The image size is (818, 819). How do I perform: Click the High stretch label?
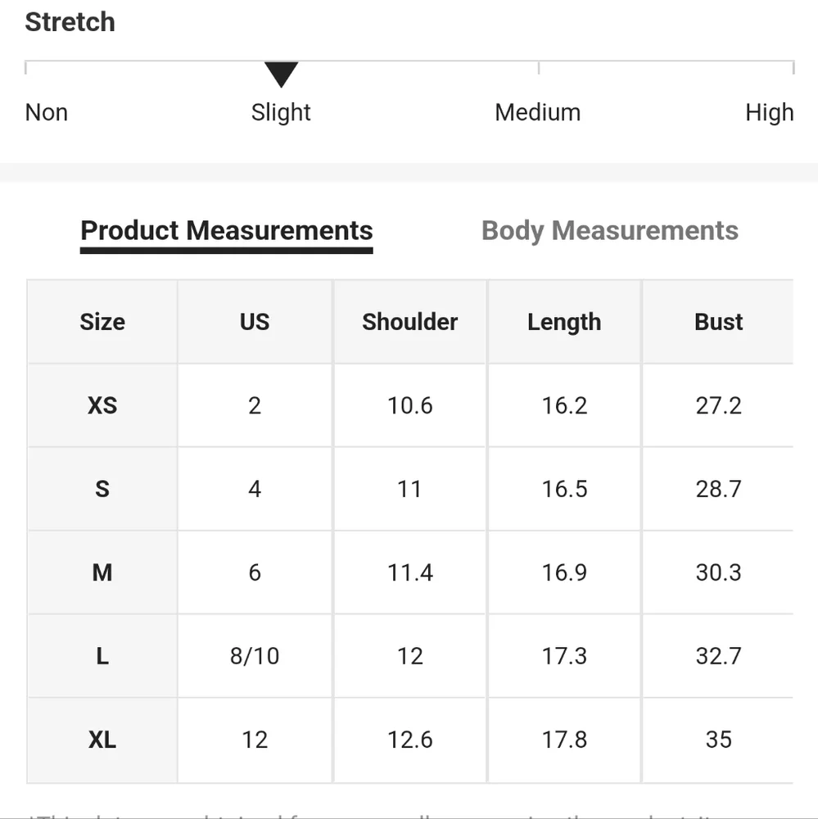pos(769,112)
